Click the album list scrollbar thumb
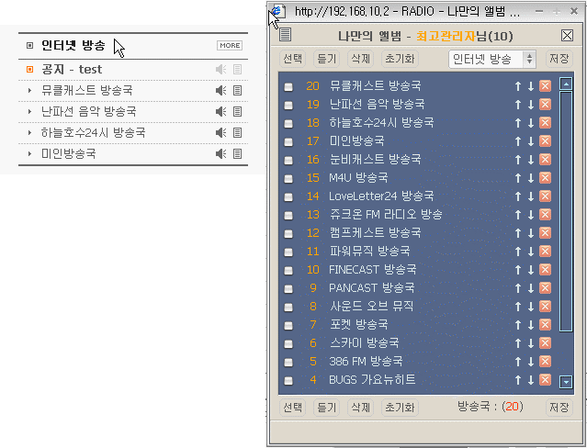587x448 pixels. point(566,211)
